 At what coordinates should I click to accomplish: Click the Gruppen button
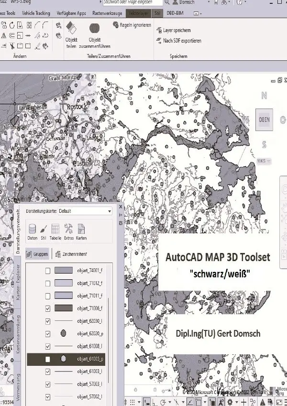click(x=37, y=254)
